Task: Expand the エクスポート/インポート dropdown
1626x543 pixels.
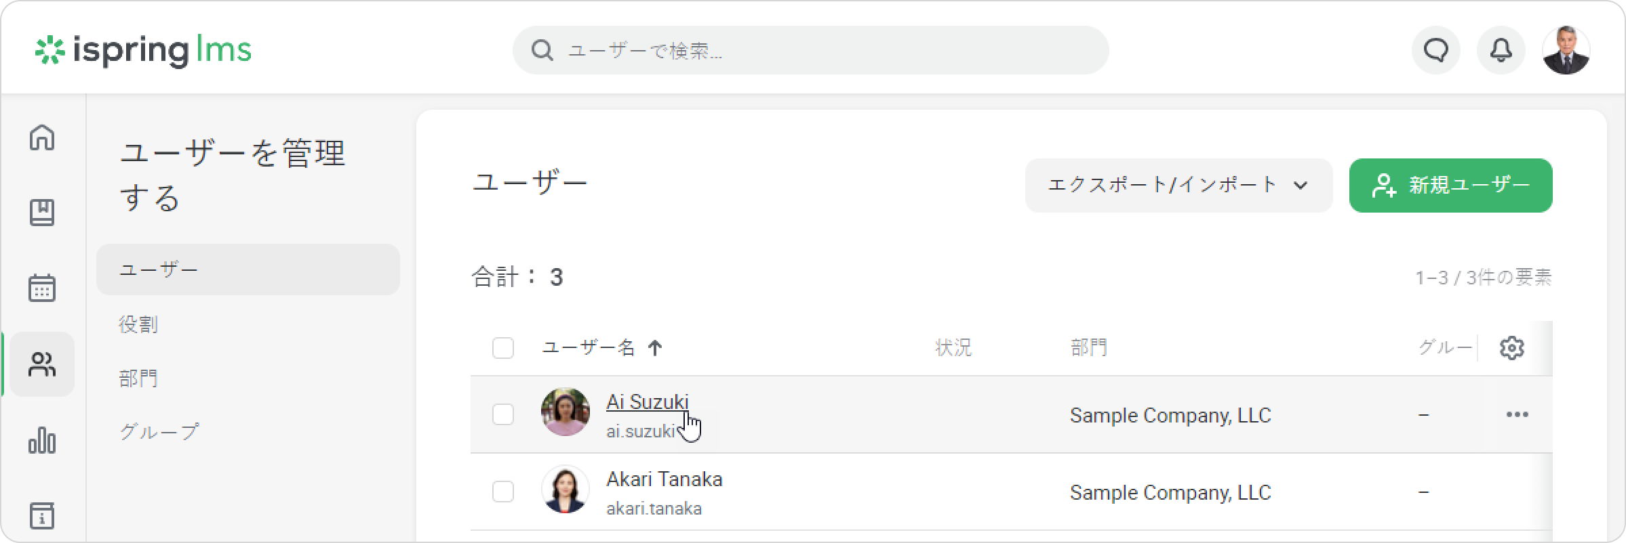Action: coord(1178,186)
